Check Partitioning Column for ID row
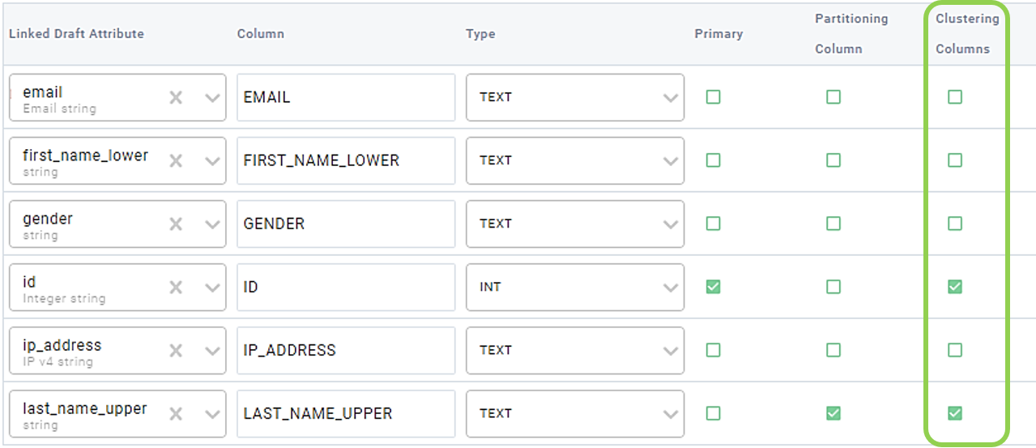1036x448 pixels. click(x=833, y=287)
